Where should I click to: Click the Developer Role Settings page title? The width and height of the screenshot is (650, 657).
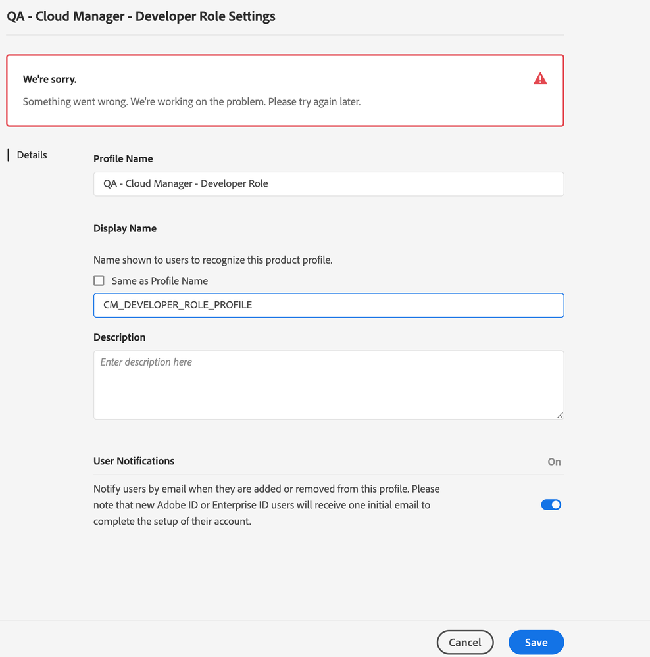point(141,16)
